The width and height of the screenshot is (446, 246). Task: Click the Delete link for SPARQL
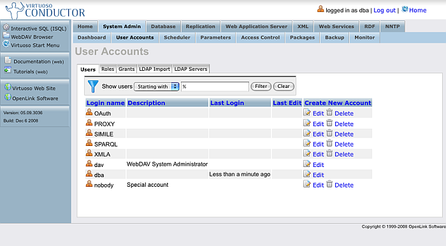pyautogui.click(x=344, y=144)
